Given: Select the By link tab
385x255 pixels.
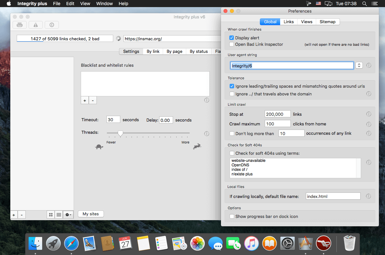Looking at the screenshot, I should [x=153, y=52].
